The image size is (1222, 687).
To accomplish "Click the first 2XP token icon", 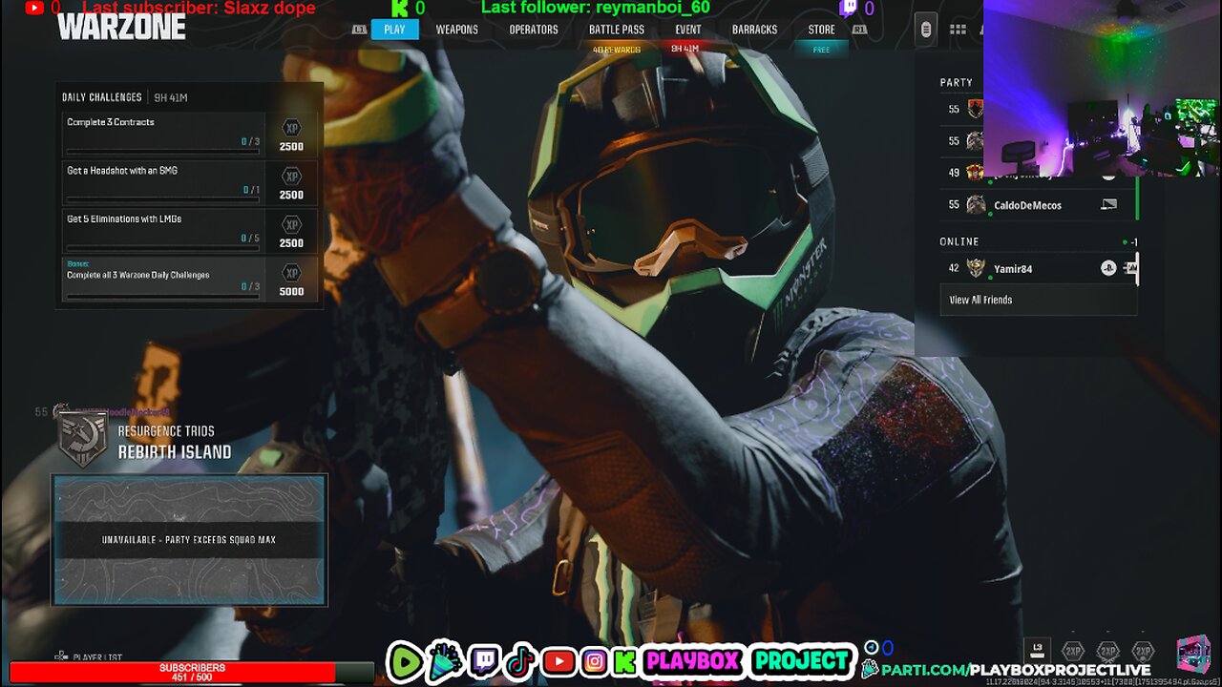I will click(x=1073, y=651).
